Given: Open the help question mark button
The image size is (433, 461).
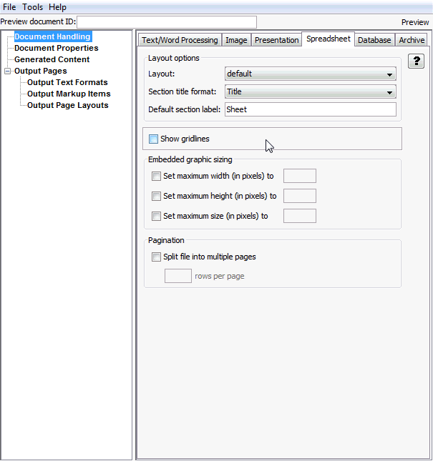Looking at the screenshot, I should (x=416, y=61).
